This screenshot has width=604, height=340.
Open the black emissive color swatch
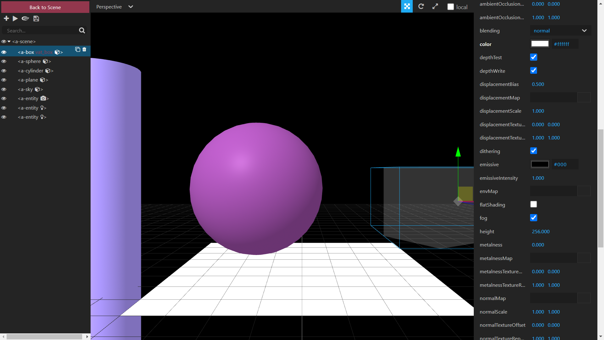point(540,164)
